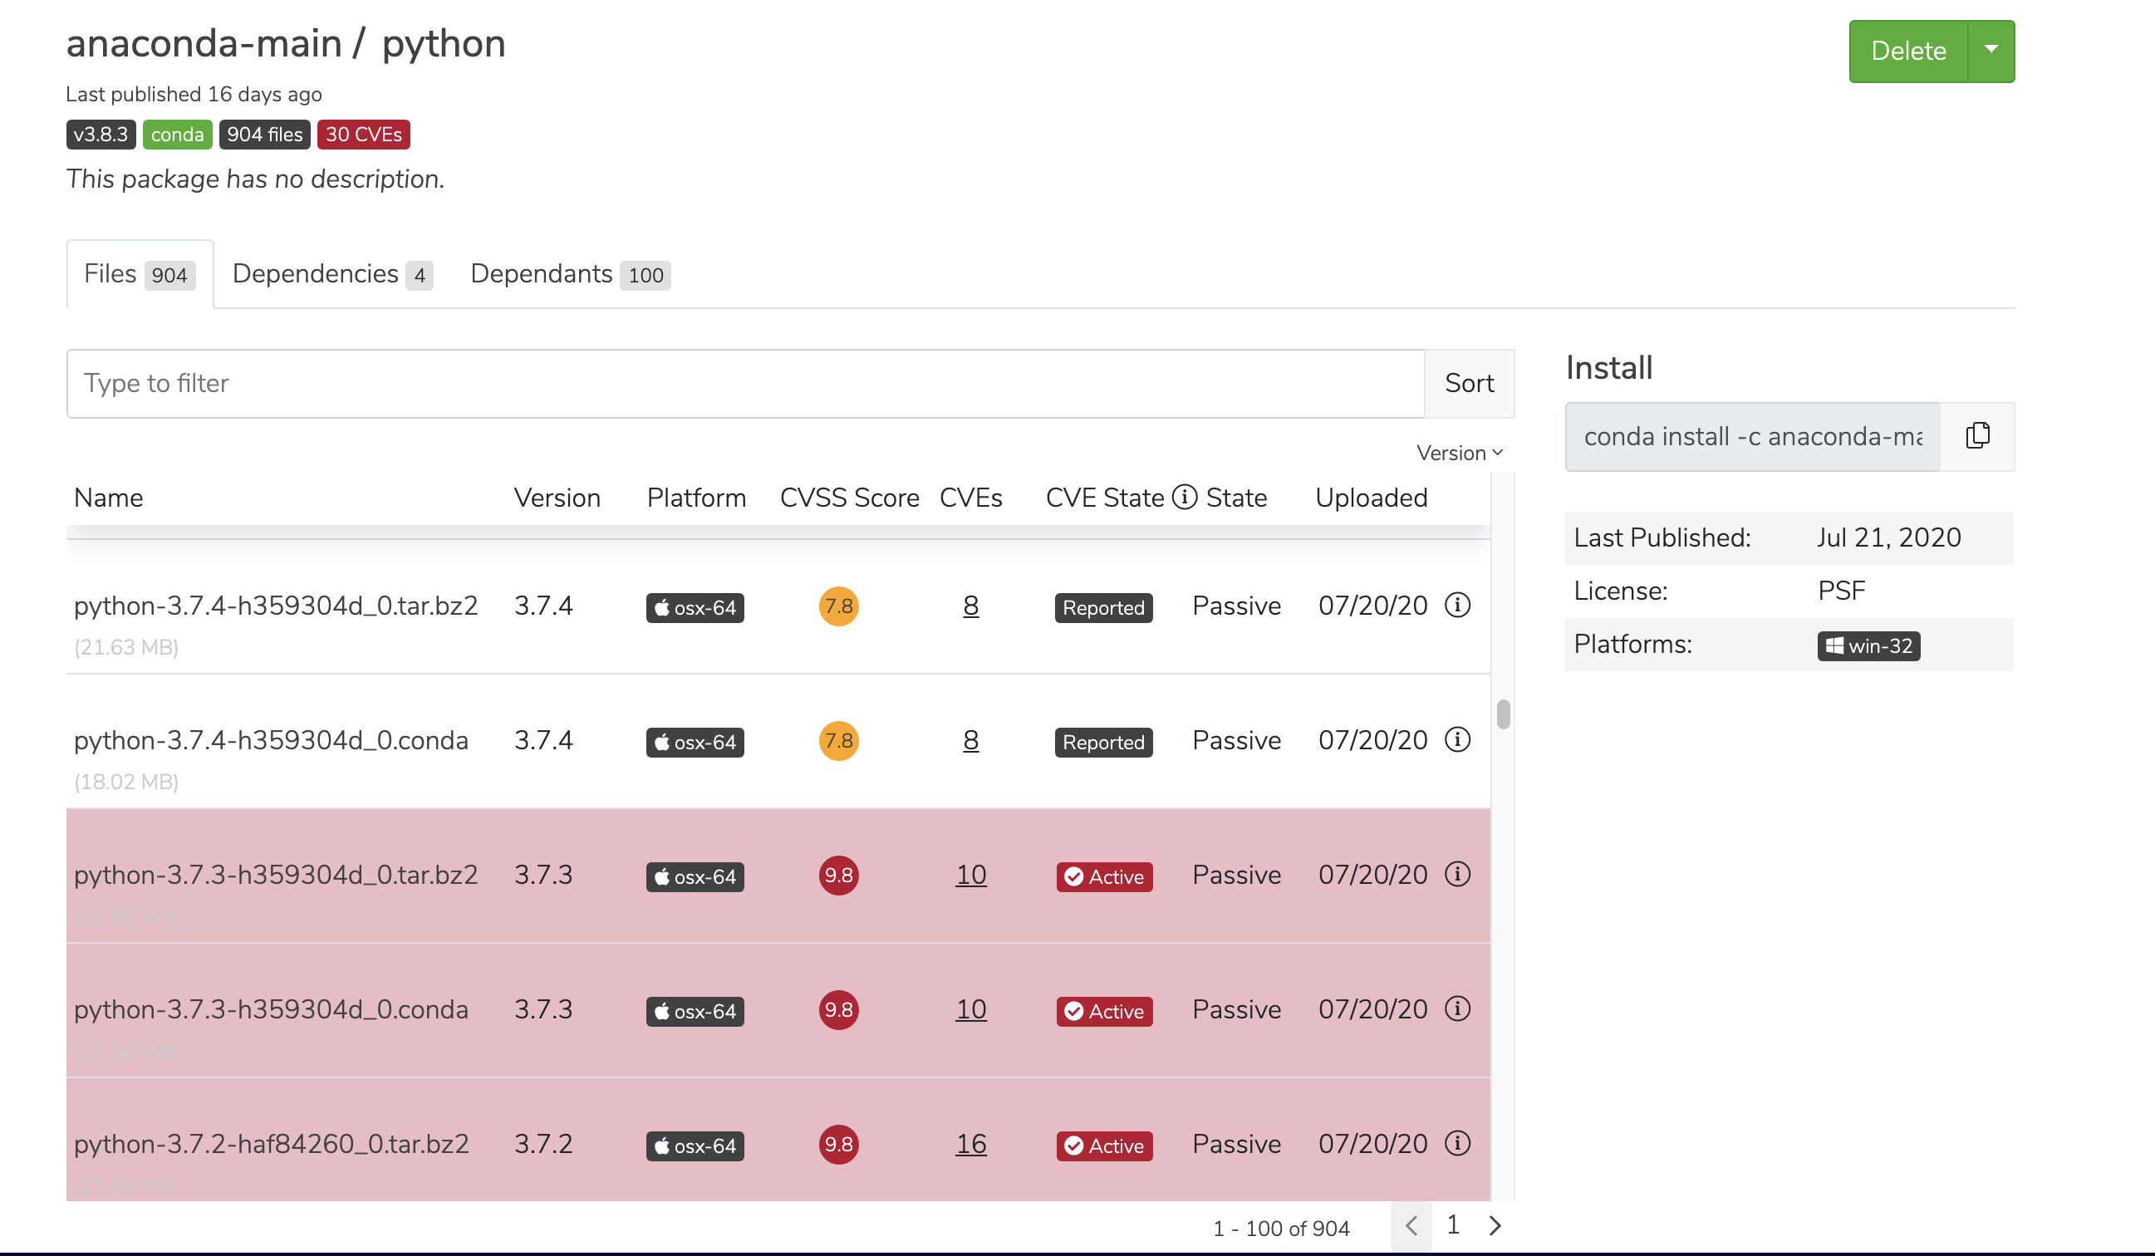Screen dimensions: 2155x1256
Task: Open the Version sort dropdown
Action: click(1460, 454)
